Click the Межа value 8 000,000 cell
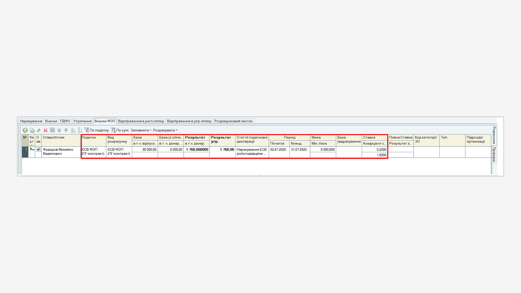 [x=323, y=149]
